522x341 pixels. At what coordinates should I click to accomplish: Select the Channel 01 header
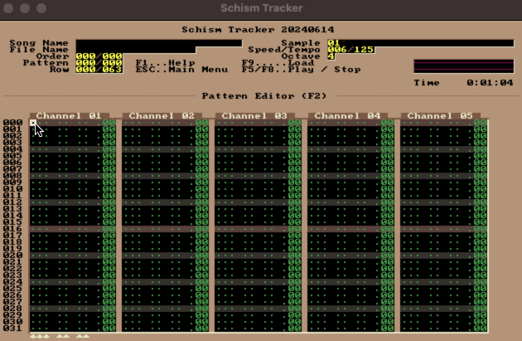coord(69,115)
